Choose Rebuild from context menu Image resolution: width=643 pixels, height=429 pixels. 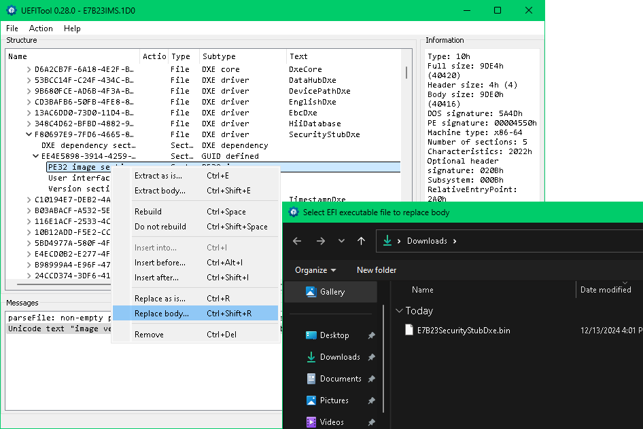tap(196, 212)
